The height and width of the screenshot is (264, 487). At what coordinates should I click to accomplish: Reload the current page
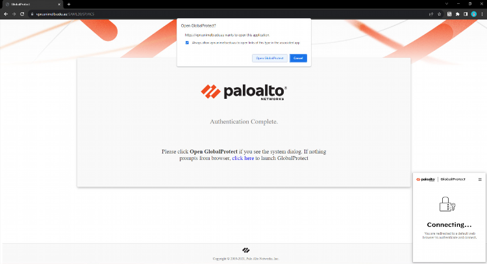tap(22, 14)
